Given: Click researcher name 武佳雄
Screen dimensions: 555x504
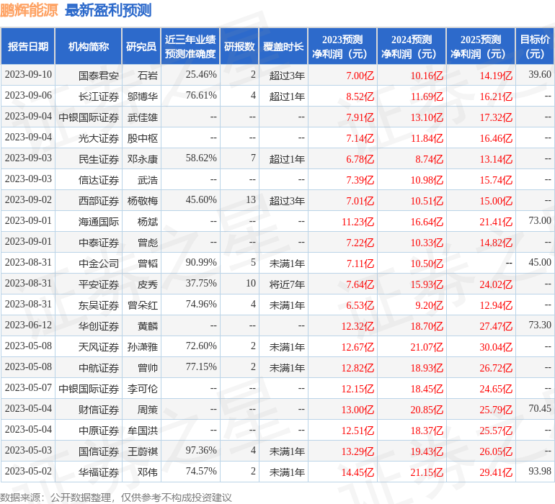Looking at the screenshot, I should (x=143, y=117).
